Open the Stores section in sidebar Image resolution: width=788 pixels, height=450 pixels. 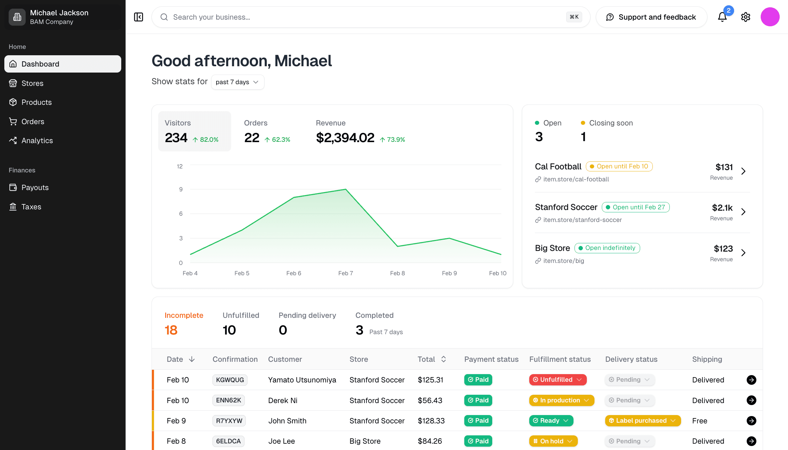32,83
